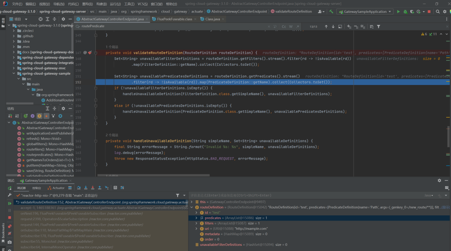Open Search Everywhere magnifier icon
The height and width of the screenshot is (251, 451).
(x=437, y=12)
